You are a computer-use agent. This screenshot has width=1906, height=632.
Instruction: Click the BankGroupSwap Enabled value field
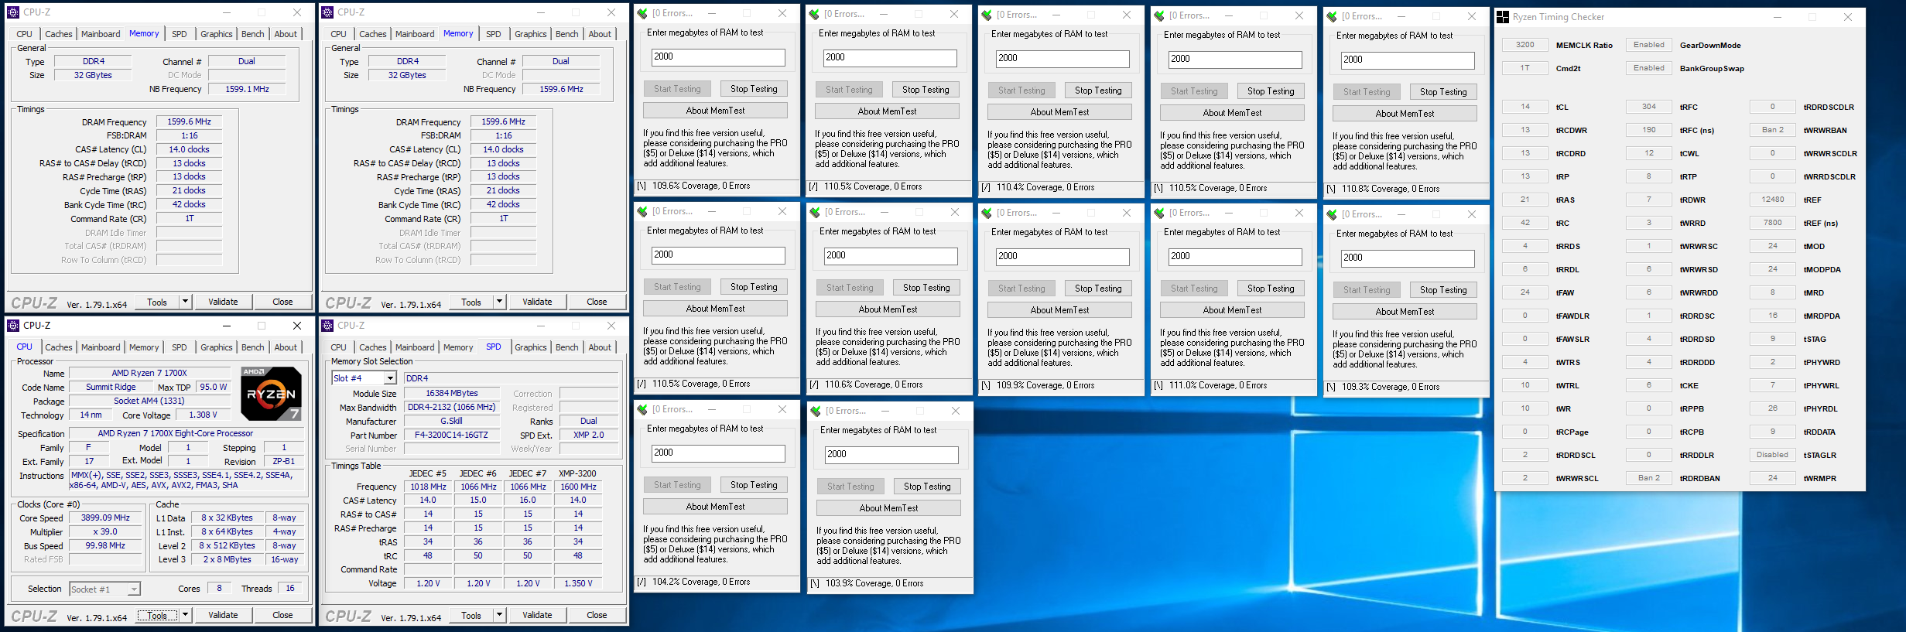click(x=1648, y=68)
